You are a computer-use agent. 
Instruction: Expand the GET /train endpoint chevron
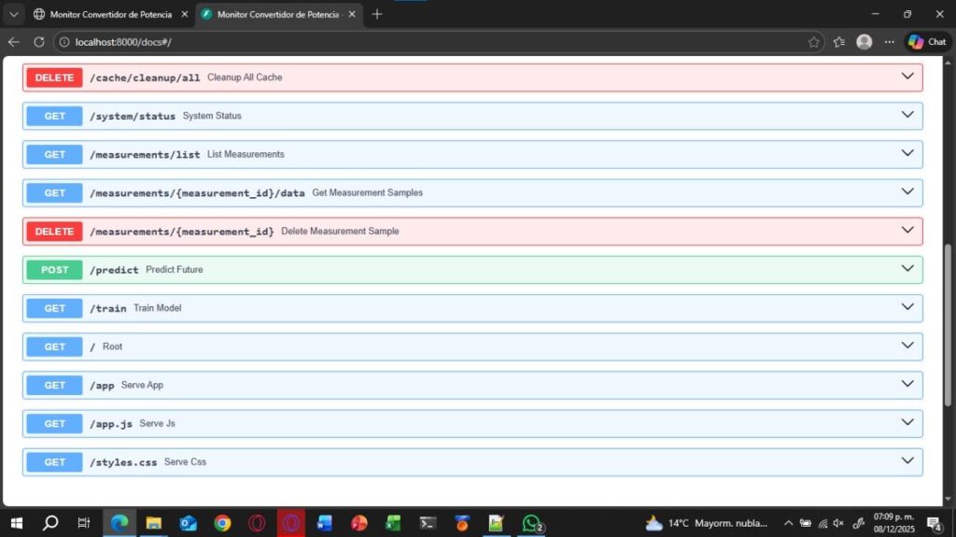pos(907,307)
